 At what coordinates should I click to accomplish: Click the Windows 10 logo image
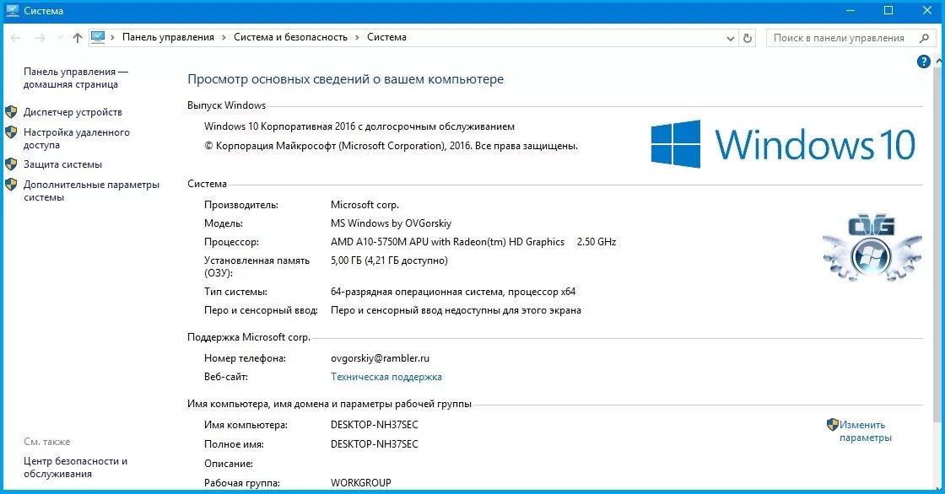tap(783, 144)
